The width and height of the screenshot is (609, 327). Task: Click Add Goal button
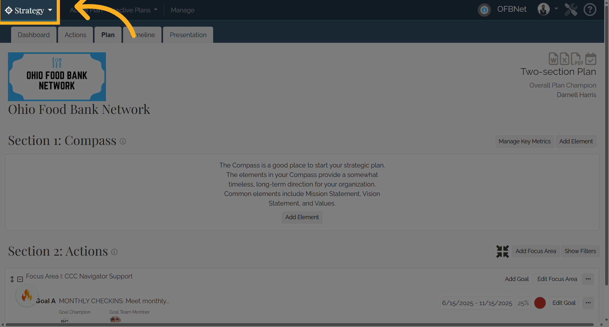517,279
